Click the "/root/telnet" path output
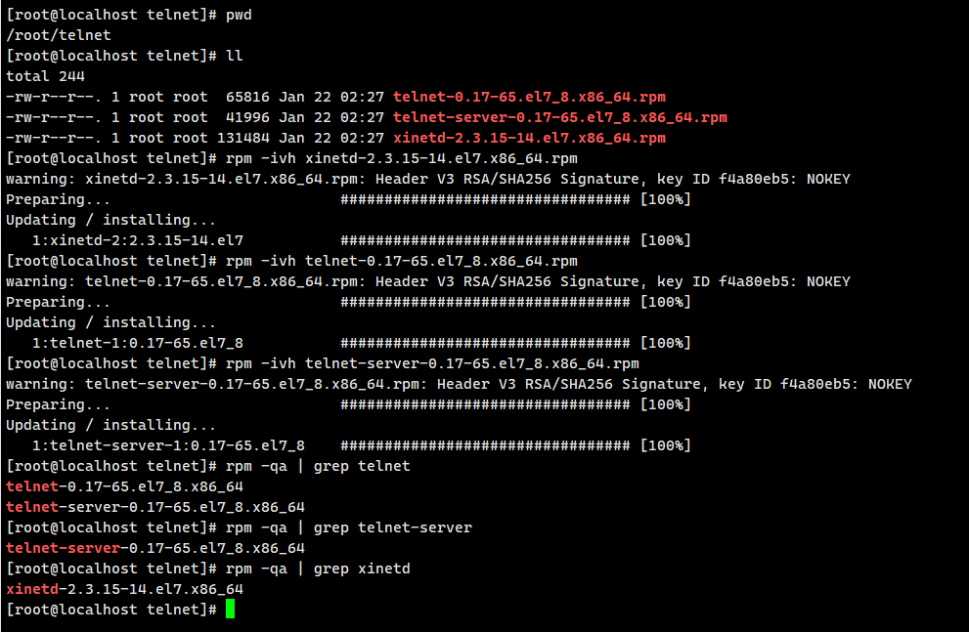Viewport: 969px width, 632px height. pyautogui.click(x=59, y=35)
